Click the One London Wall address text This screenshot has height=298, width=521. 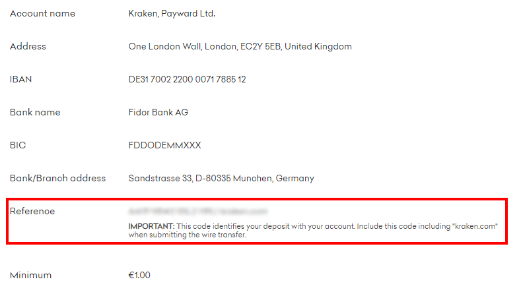pyautogui.click(x=240, y=47)
